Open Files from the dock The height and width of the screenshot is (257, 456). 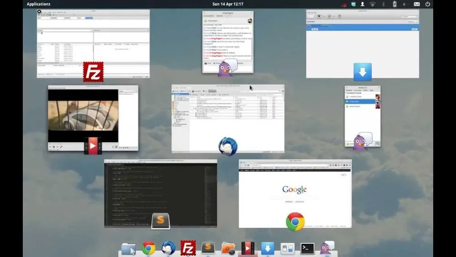pyautogui.click(x=129, y=249)
